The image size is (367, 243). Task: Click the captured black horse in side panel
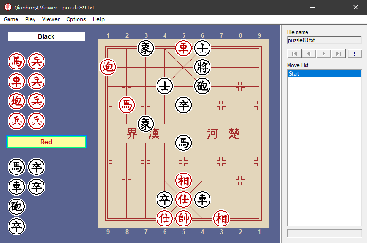click(17, 167)
